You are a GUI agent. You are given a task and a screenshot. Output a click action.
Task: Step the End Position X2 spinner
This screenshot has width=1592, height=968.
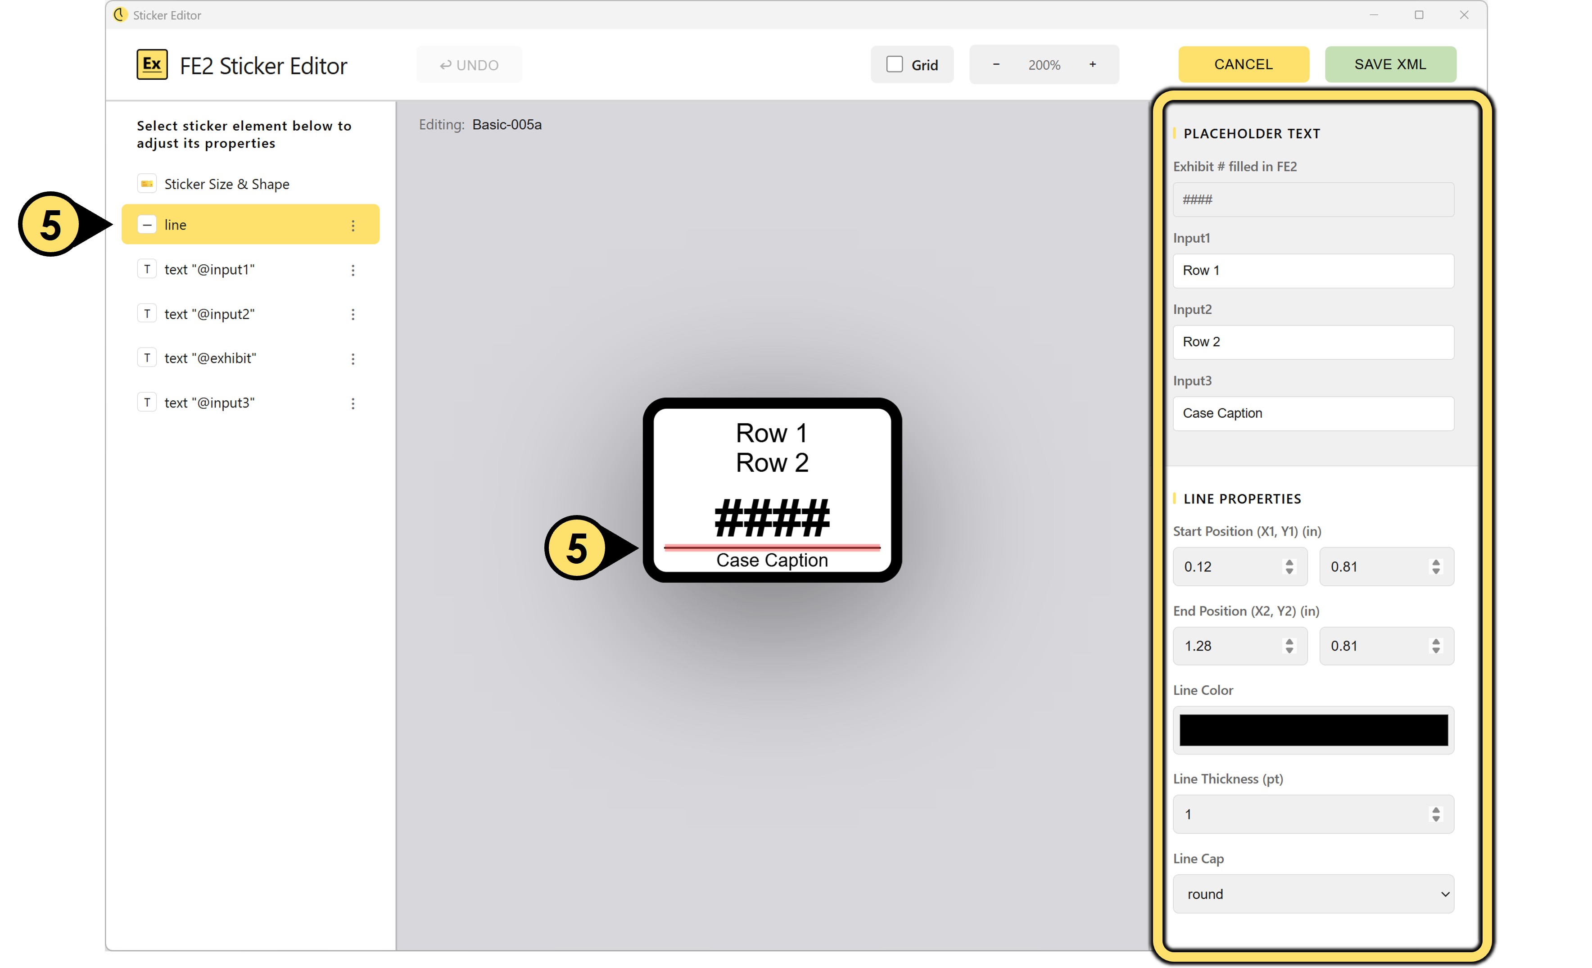[x=1289, y=646]
